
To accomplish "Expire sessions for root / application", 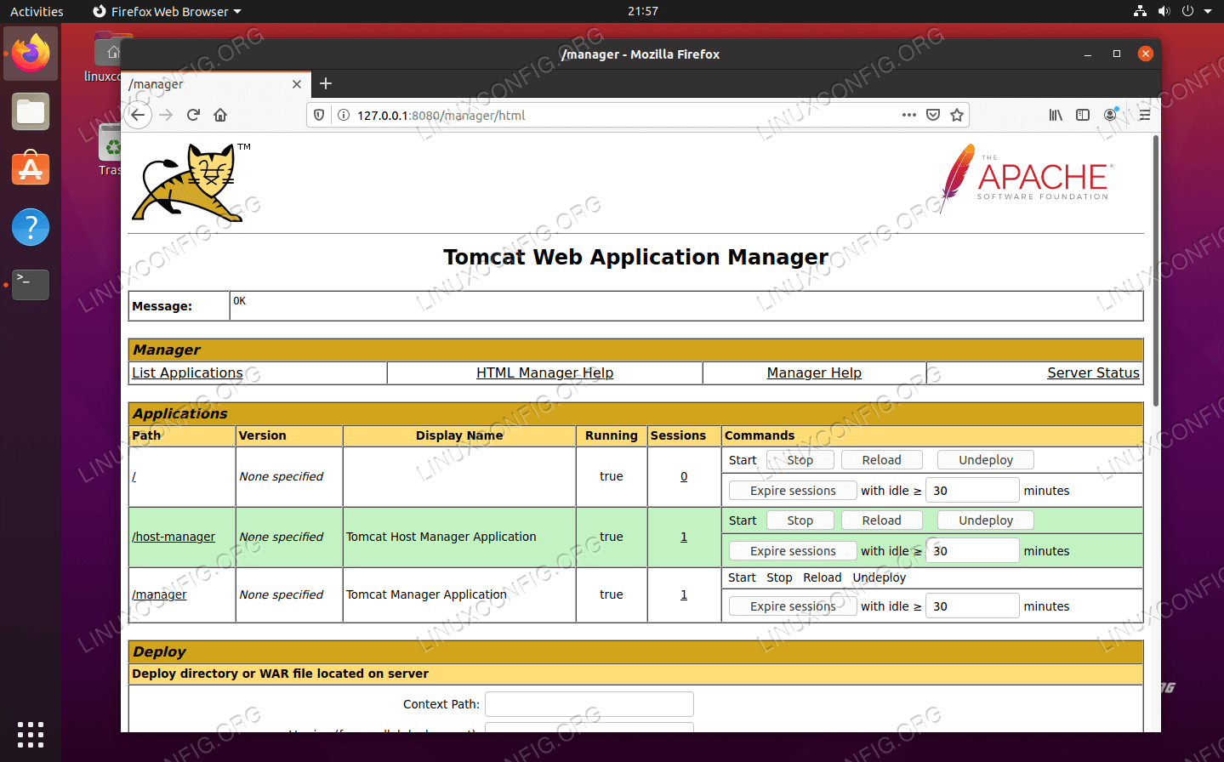I will coord(793,491).
